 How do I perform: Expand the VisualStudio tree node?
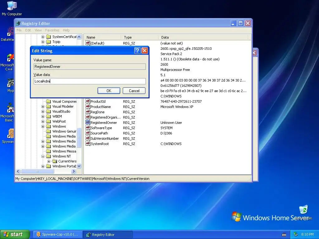[x=43, y=112]
